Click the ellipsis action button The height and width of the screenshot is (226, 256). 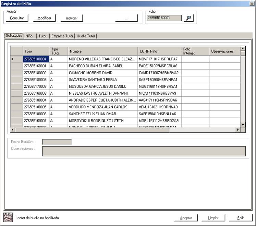coord(126,18)
